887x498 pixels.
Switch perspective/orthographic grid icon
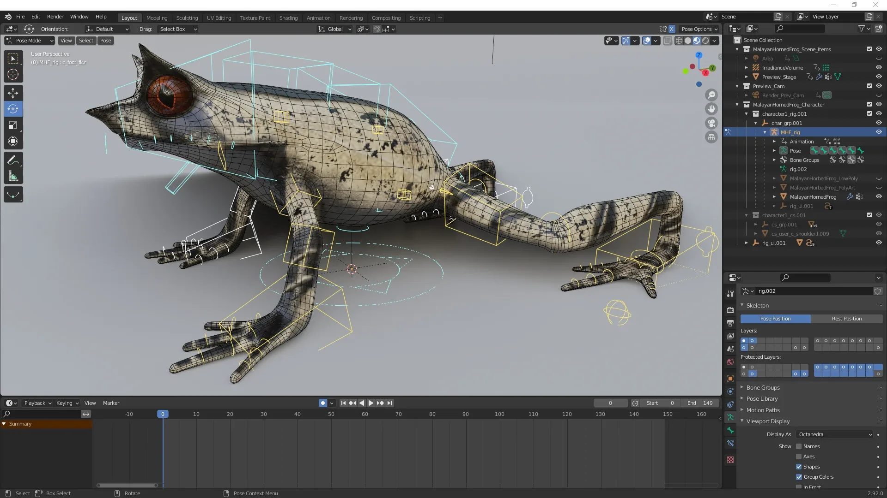click(711, 137)
